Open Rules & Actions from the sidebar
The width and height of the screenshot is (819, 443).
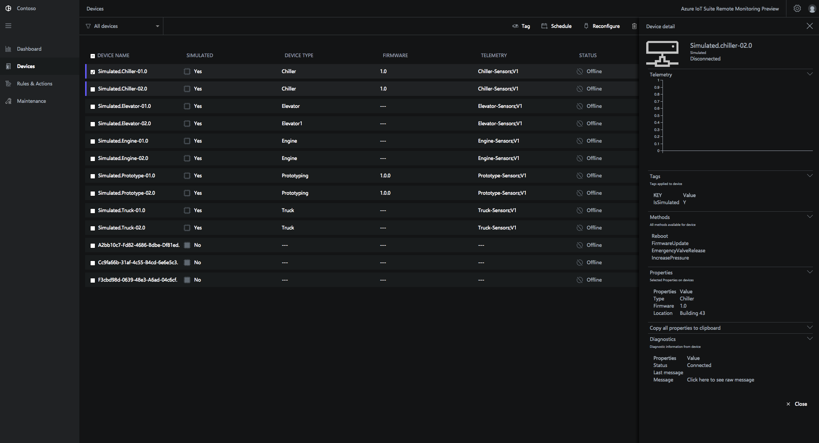tap(34, 83)
